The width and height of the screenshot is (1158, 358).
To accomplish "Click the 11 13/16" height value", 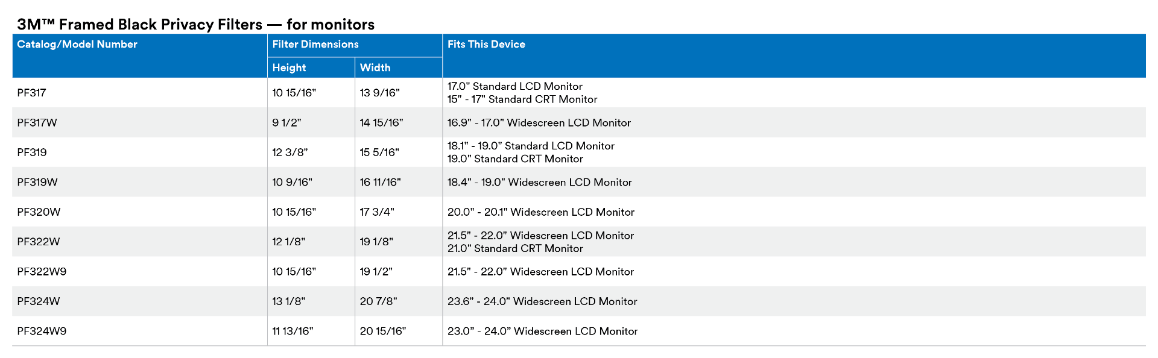I will 293,331.
